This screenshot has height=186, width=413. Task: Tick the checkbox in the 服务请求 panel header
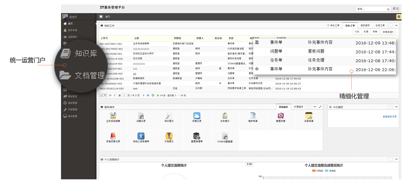[309, 107]
